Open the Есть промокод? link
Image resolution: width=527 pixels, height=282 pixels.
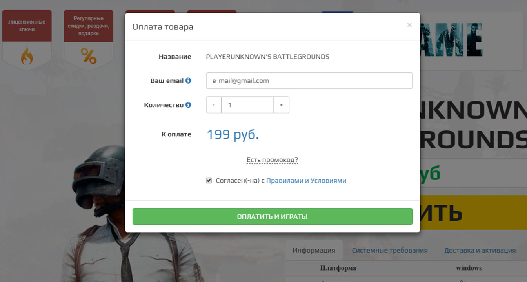point(272,160)
